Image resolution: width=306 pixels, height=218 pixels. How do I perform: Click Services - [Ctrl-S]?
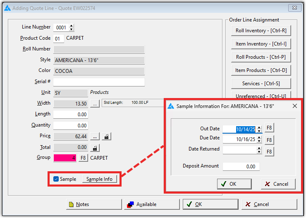[x=261, y=84]
